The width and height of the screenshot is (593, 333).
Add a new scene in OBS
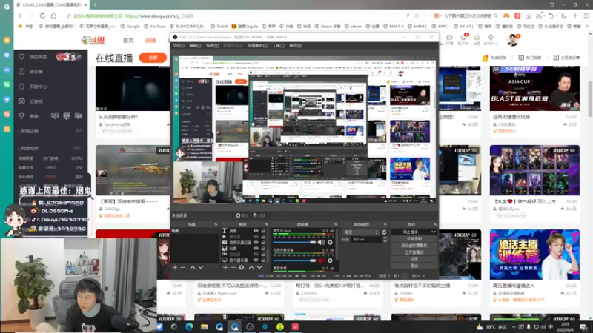point(175,267)
